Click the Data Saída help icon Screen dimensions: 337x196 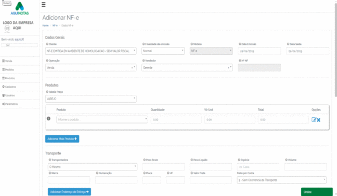288,44
